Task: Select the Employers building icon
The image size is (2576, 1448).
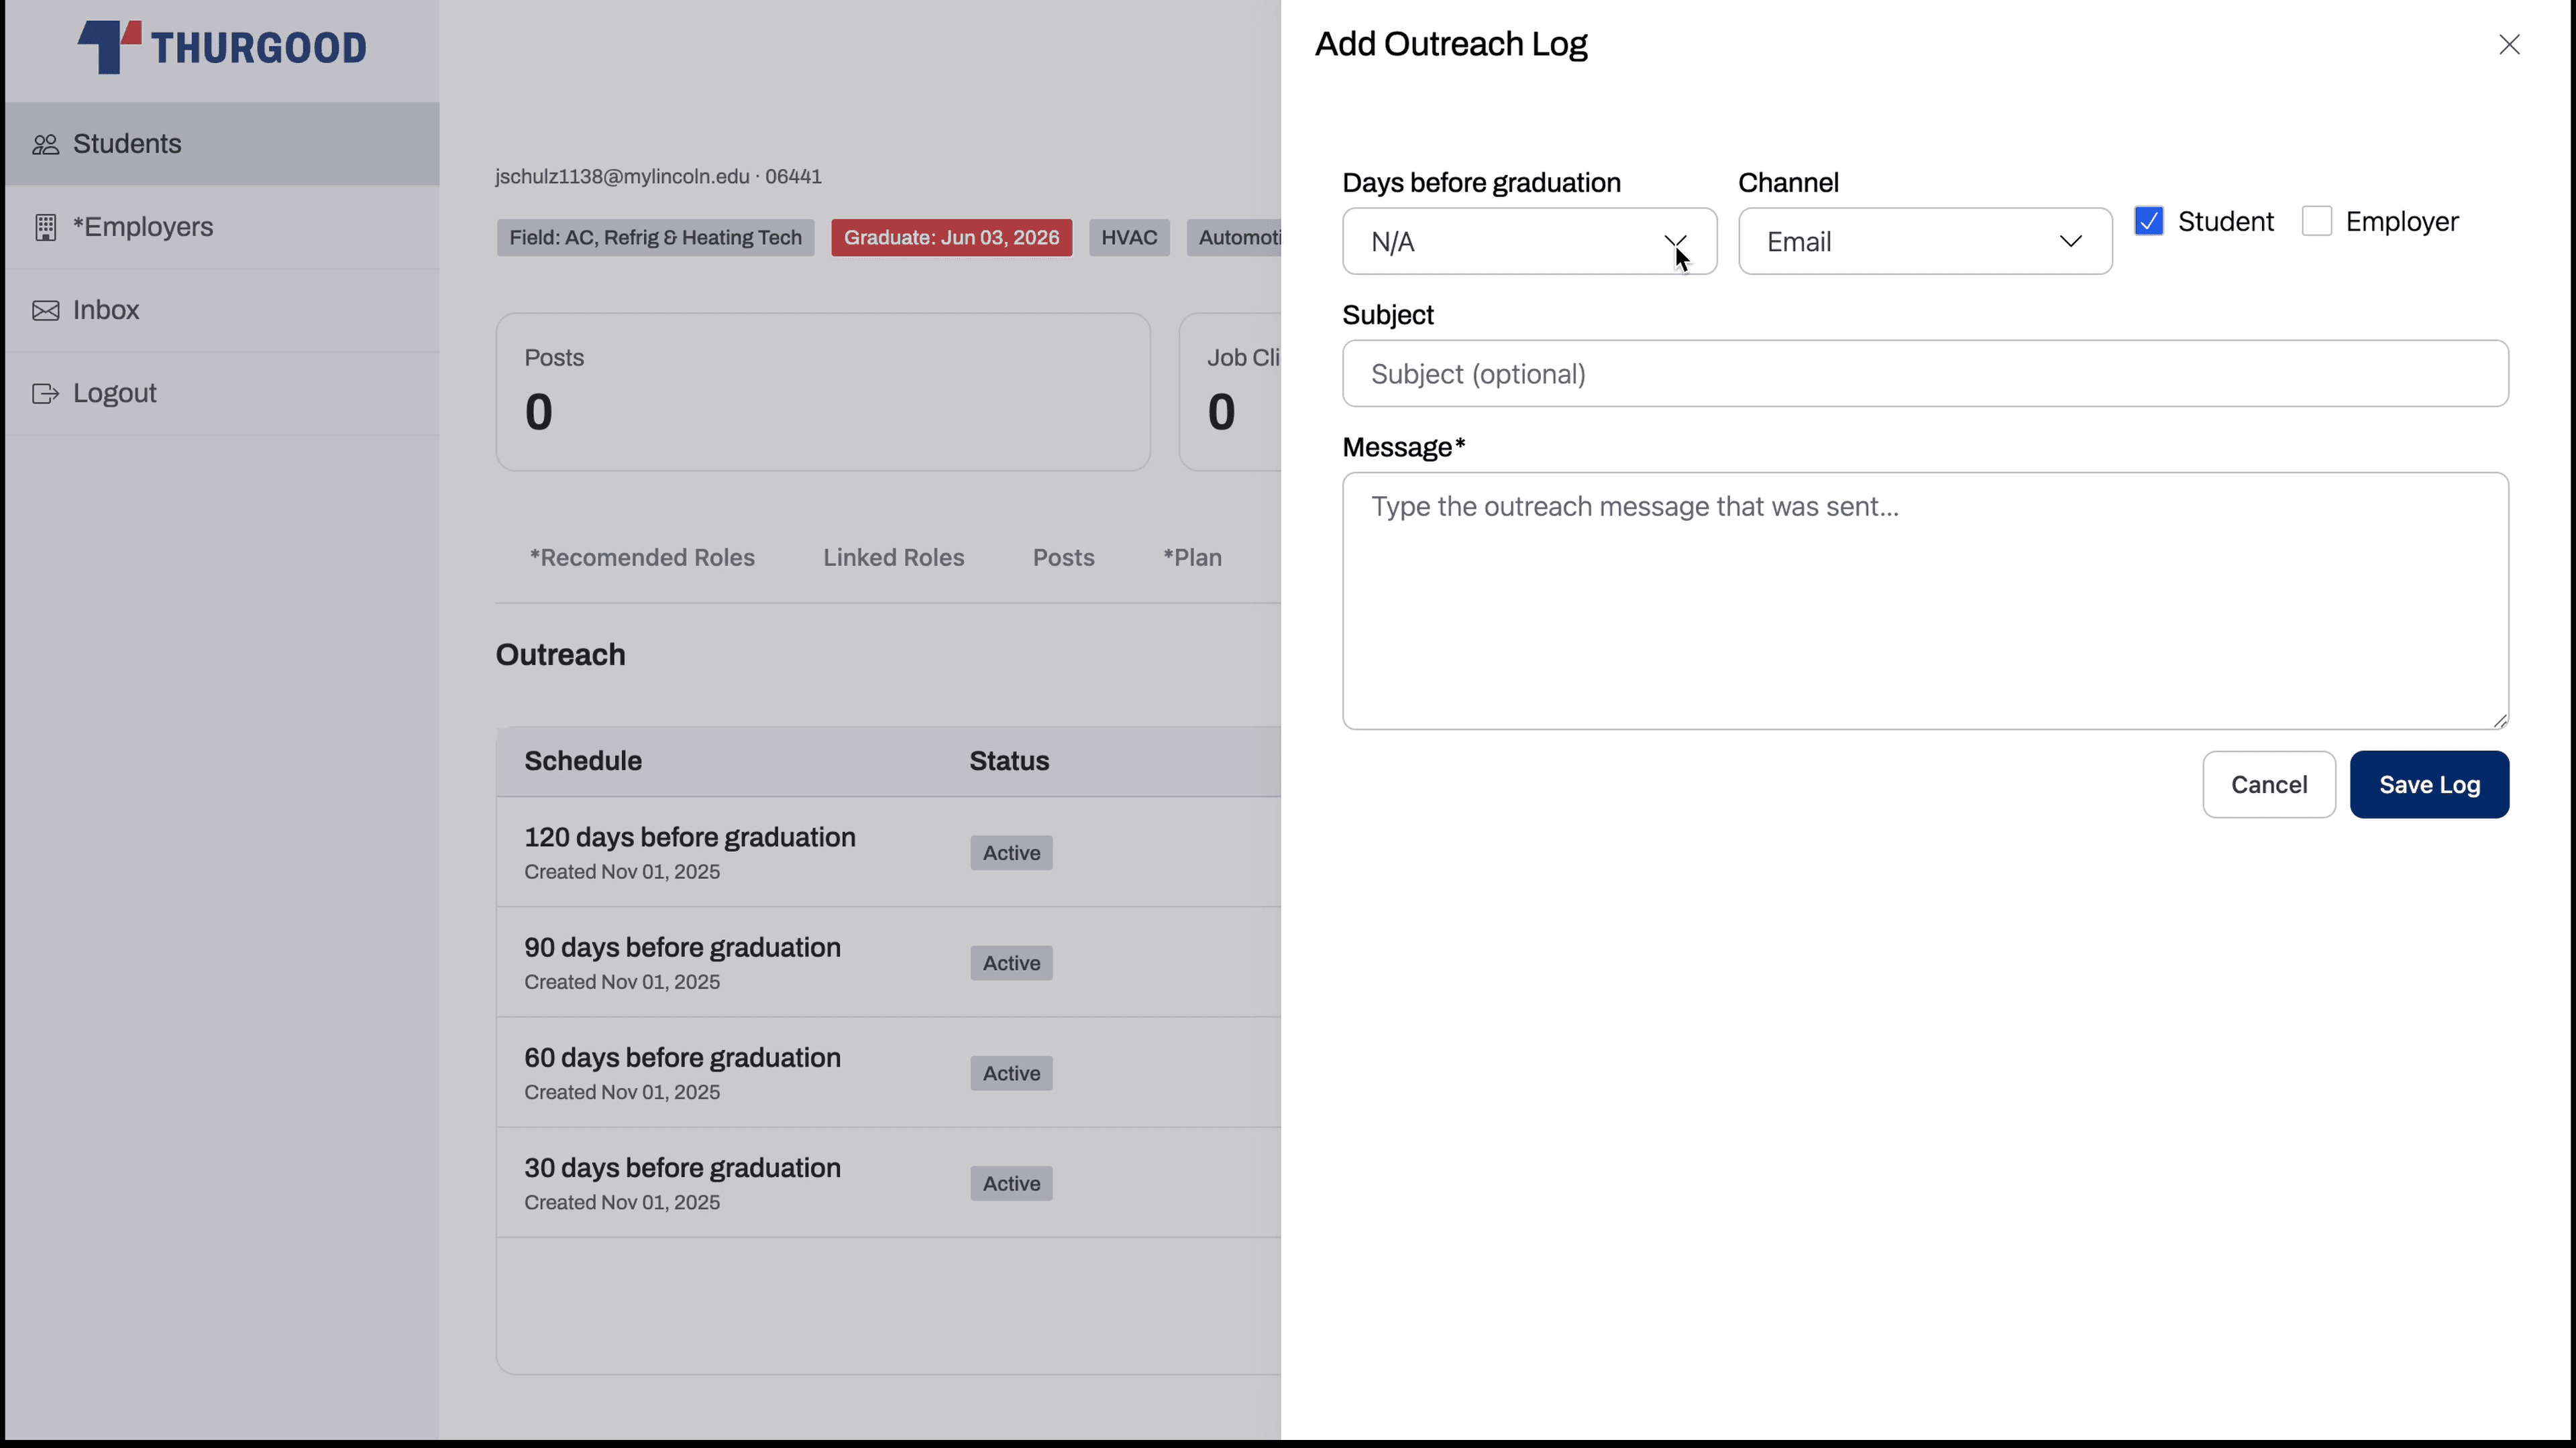Action: (x=46, y=227)
